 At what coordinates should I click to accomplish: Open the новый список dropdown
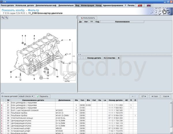click(x=26, y=96)
